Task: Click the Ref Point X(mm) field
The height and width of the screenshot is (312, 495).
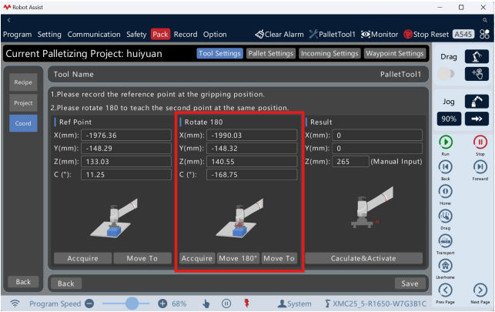Action: point(126,135)
